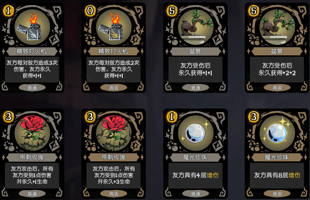Click the cost 5 coin on the 高级 盆景 card
The width and height of the screenshot is (310, 200).
254,10
